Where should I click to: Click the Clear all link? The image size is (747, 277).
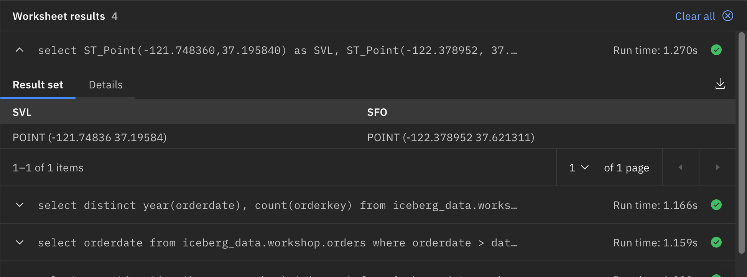click(x=695, y=16)
